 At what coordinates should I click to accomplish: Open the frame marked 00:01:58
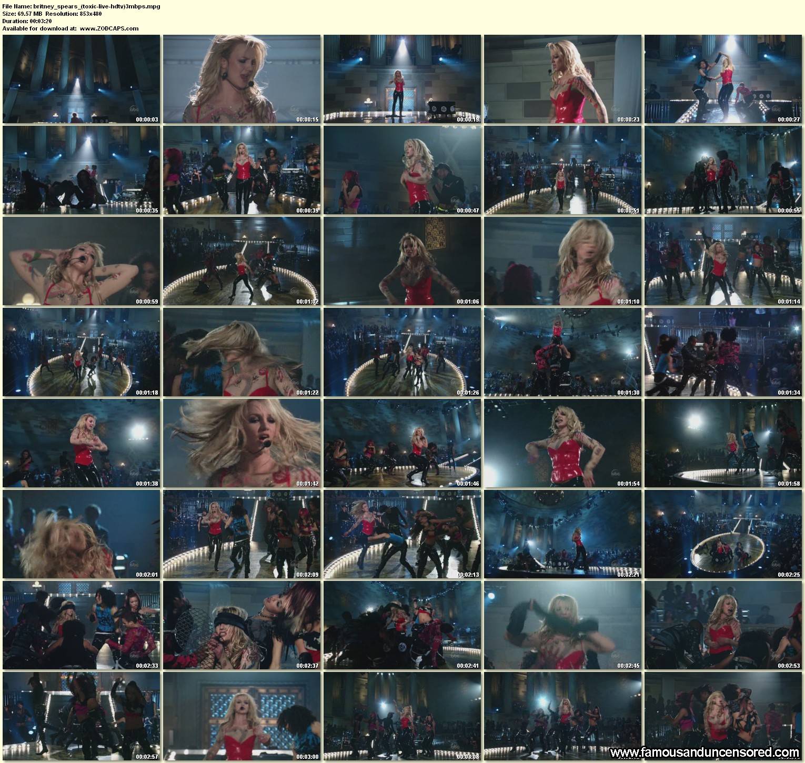(723, 443)
